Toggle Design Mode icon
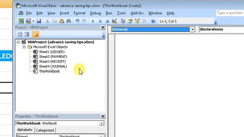244x137 pixels. click(x=114, y=21)
